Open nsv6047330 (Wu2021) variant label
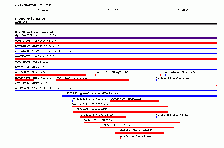 [29, 67]
